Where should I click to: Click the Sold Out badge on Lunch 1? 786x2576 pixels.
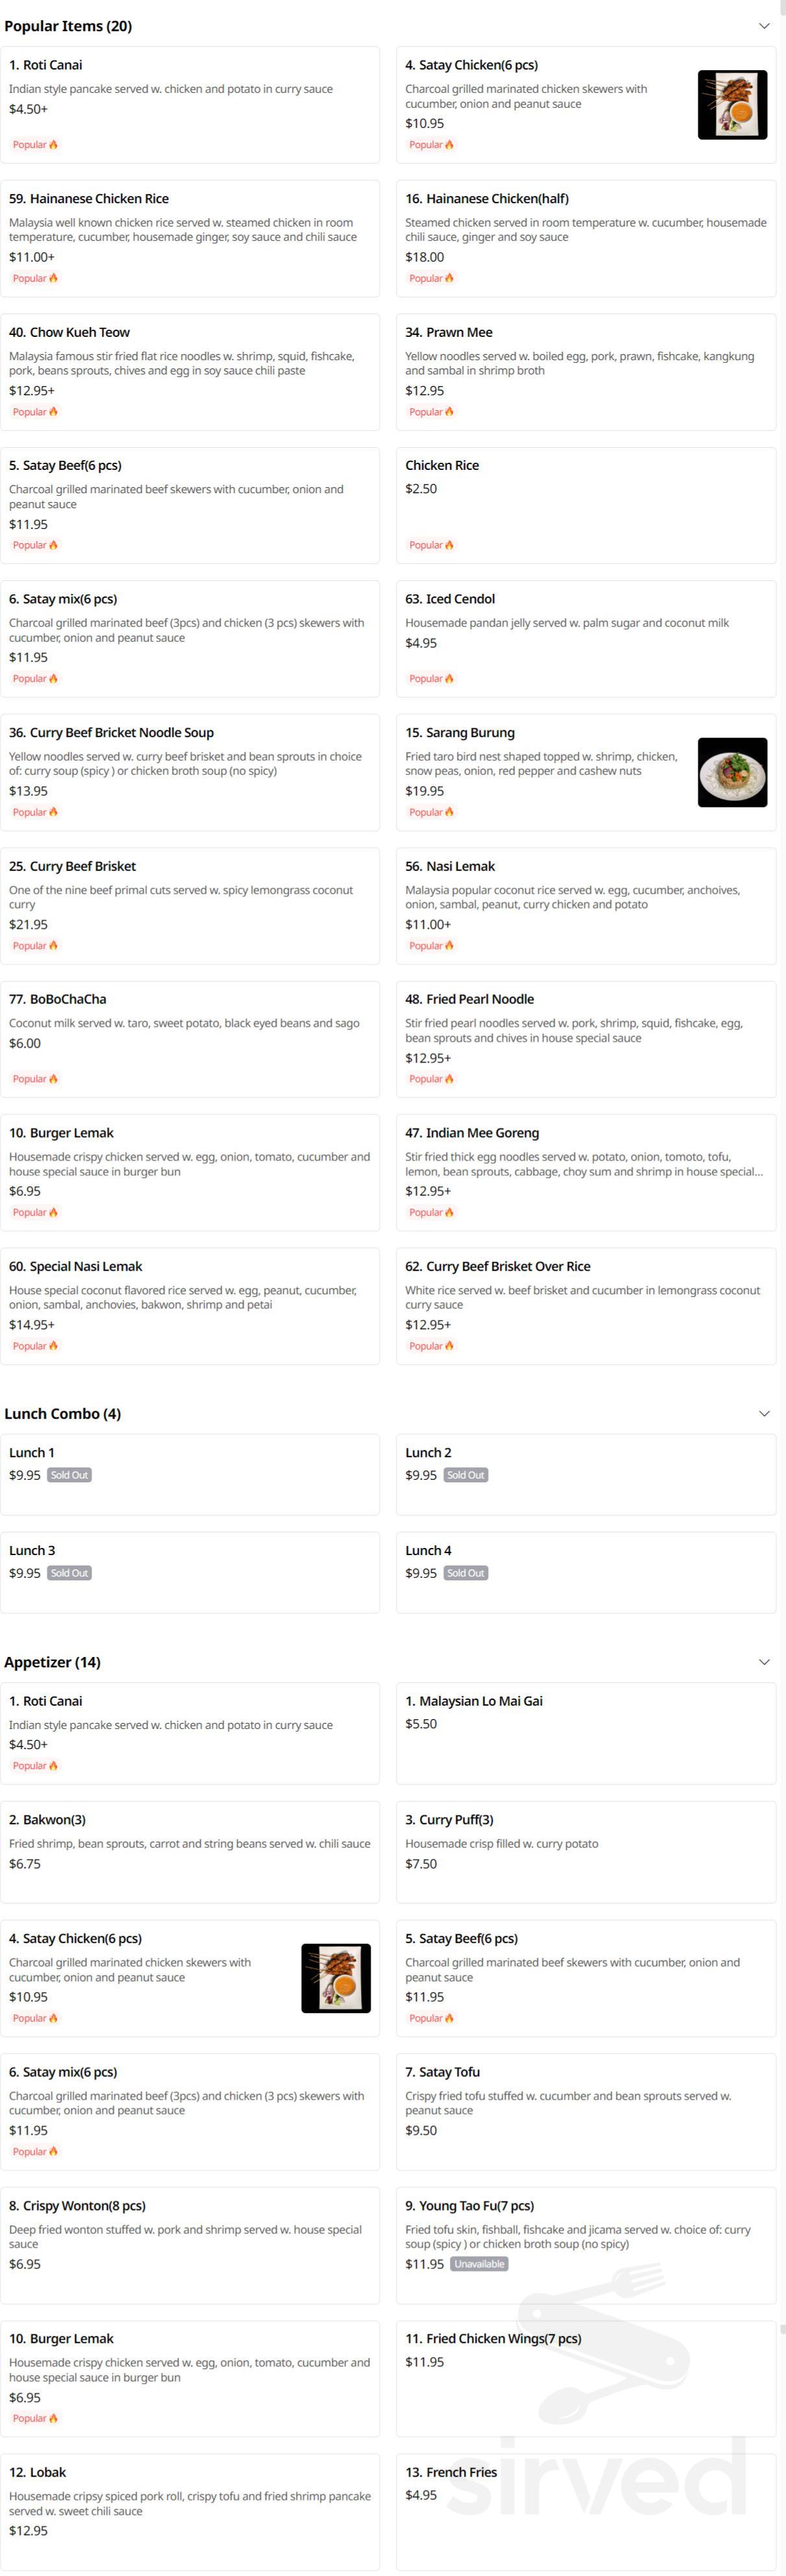(x=69, y=1475)
